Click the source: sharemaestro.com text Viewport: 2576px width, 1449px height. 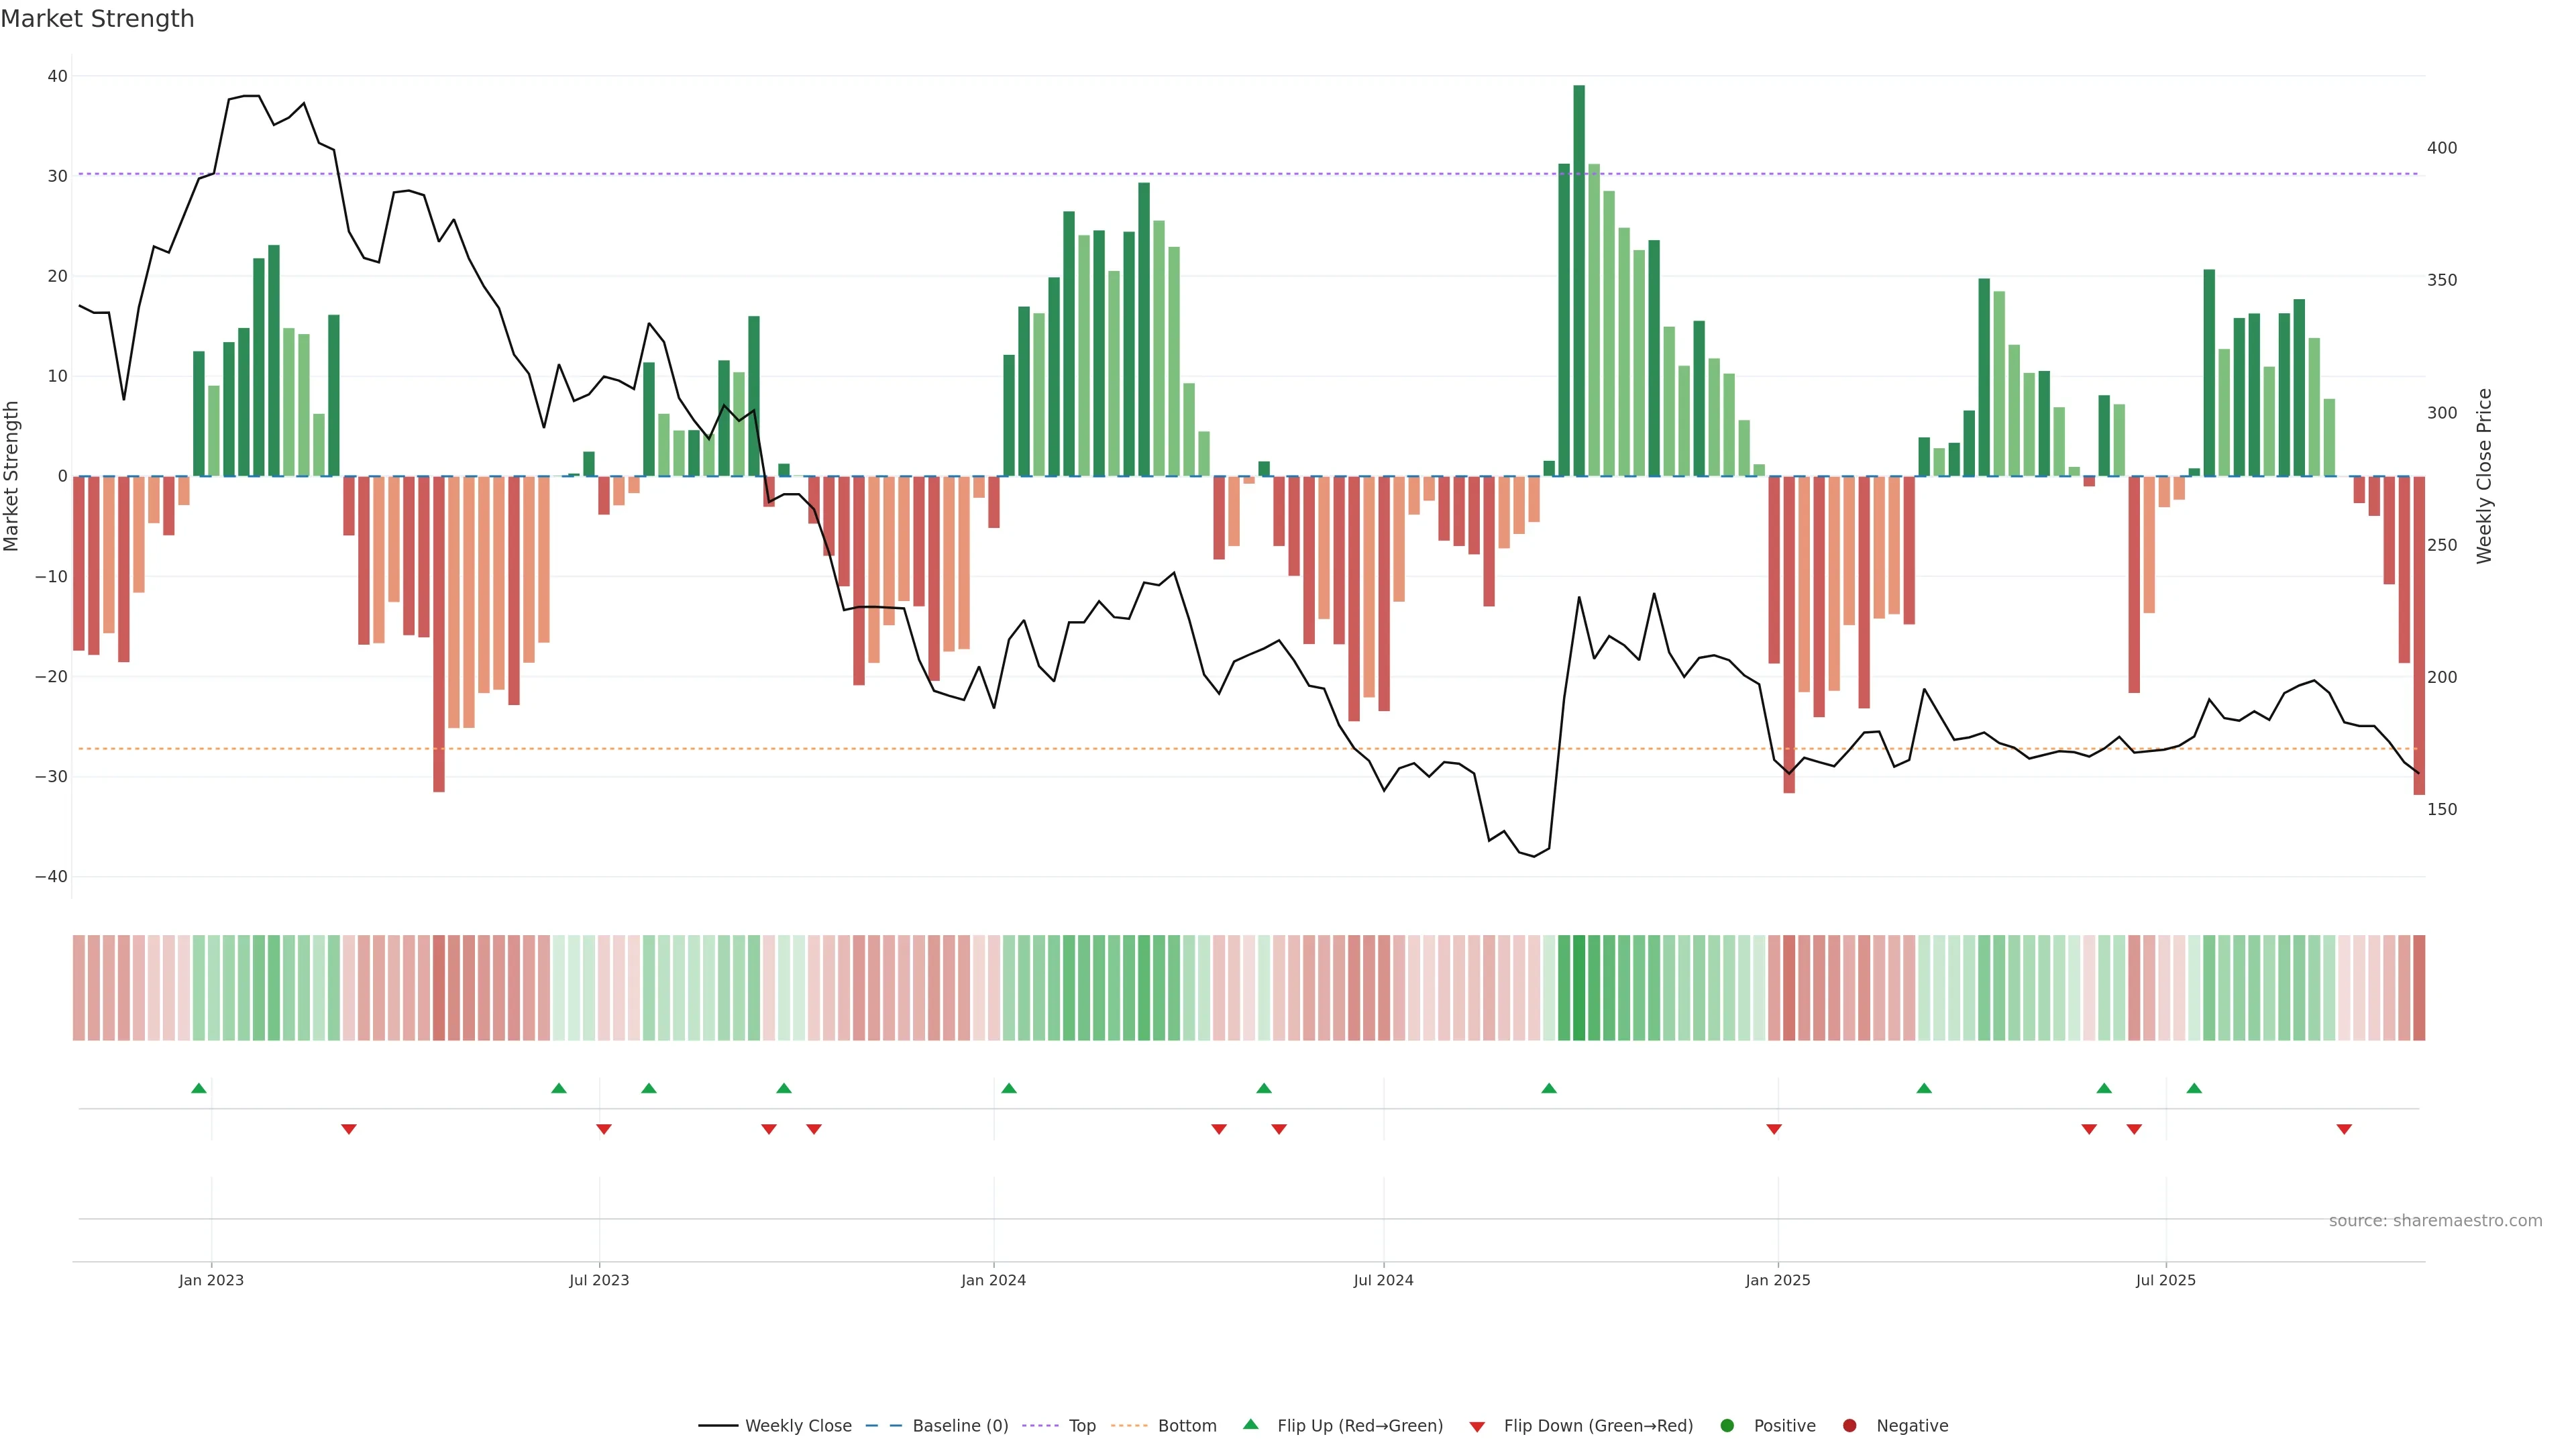(x=2435, y=1221)
